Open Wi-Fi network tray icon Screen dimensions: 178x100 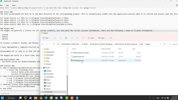click(162, 98)
